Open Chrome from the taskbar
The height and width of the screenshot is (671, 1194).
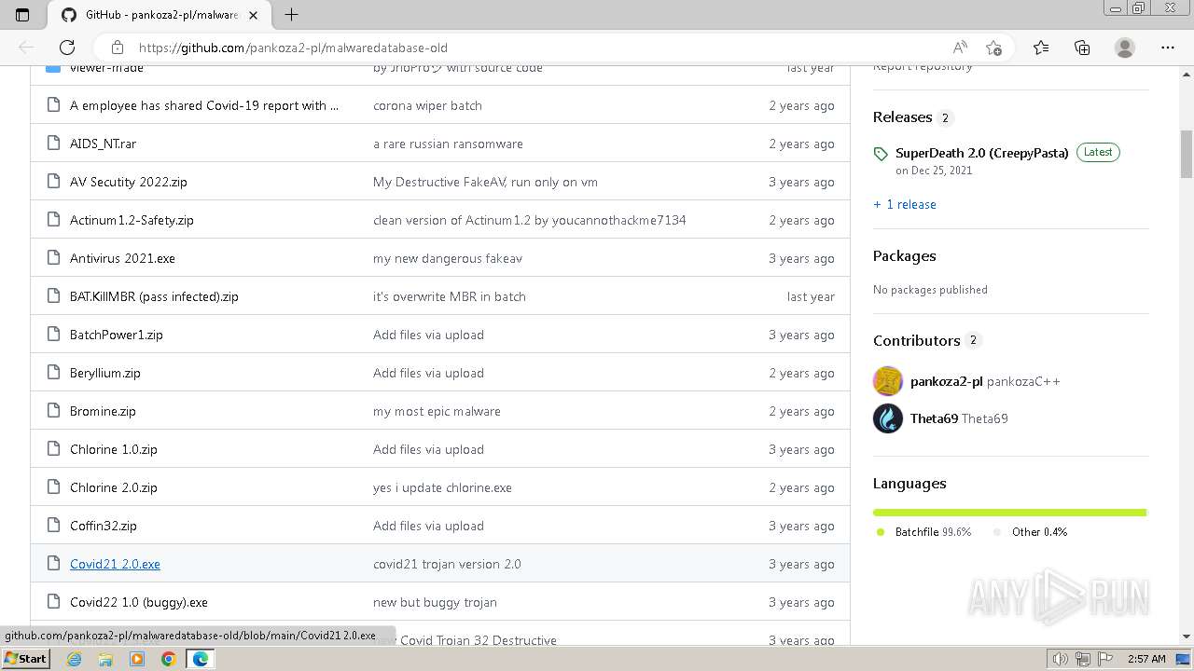pyautogui.click(x=168, y=659)
